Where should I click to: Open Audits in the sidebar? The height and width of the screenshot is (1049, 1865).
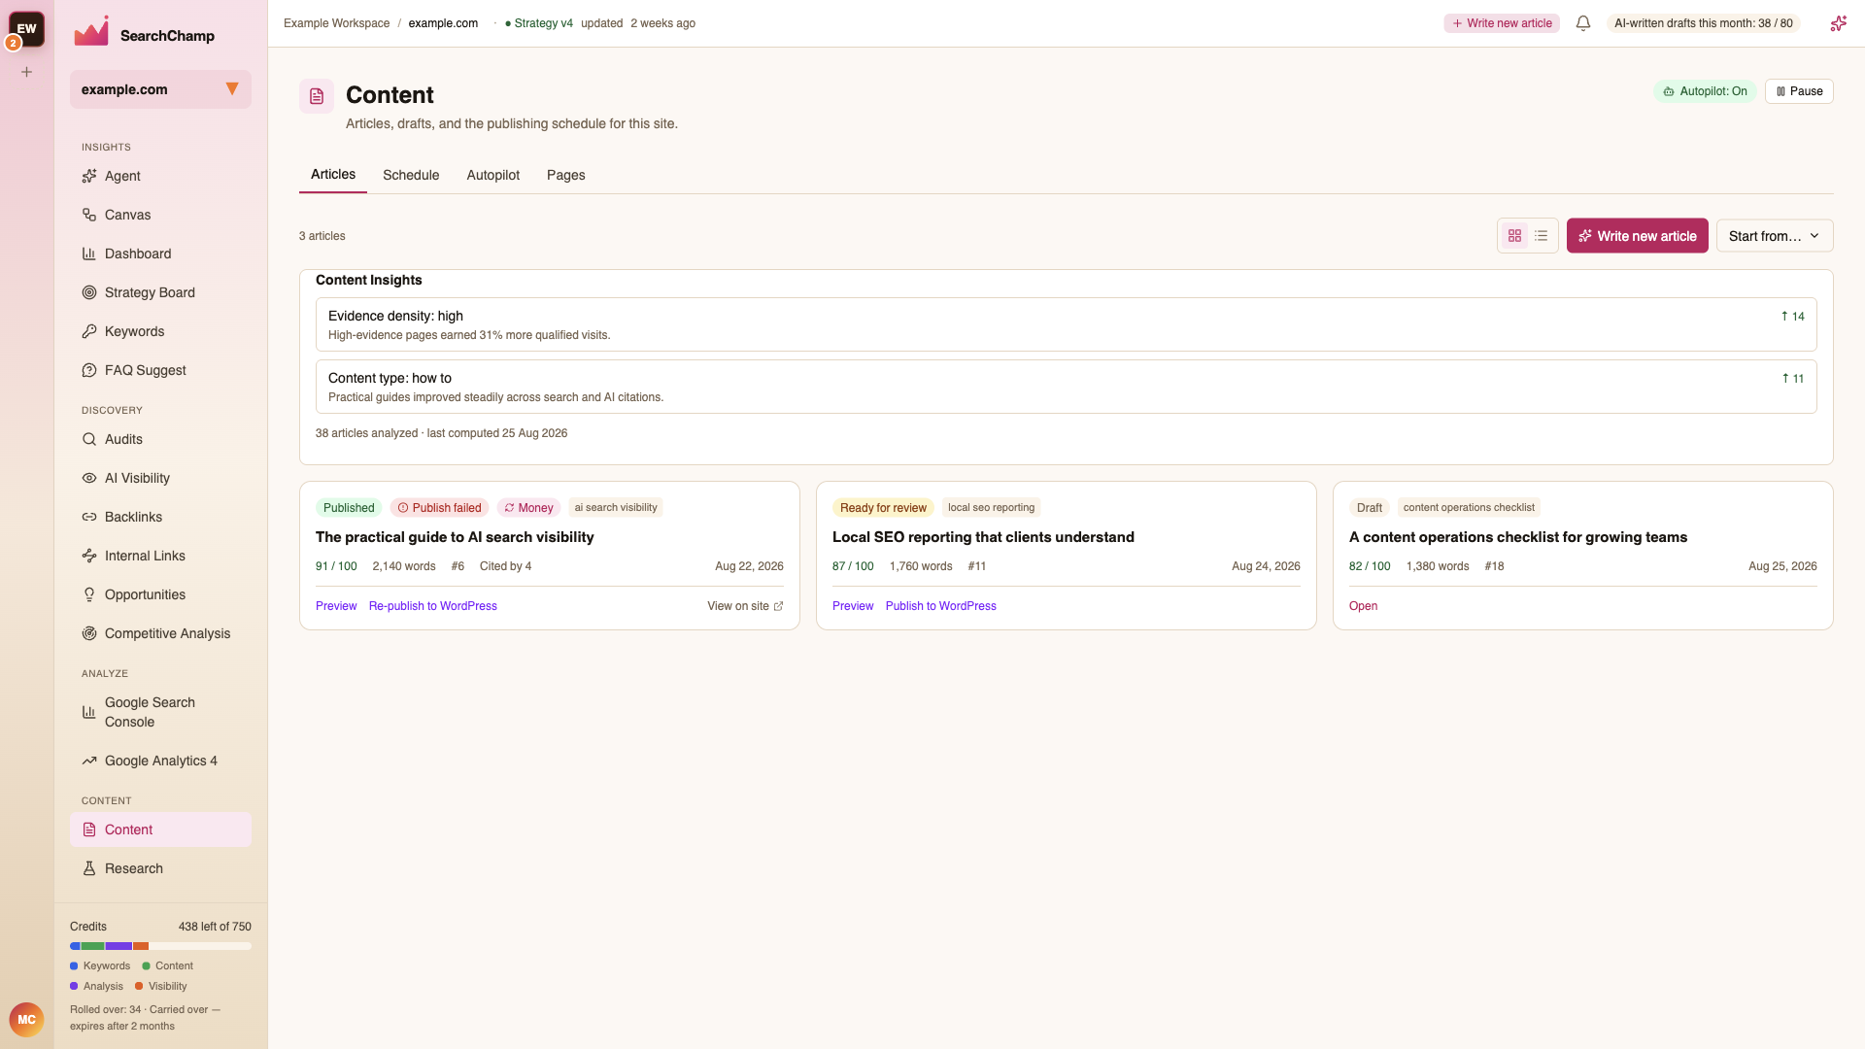coord(160,439)
